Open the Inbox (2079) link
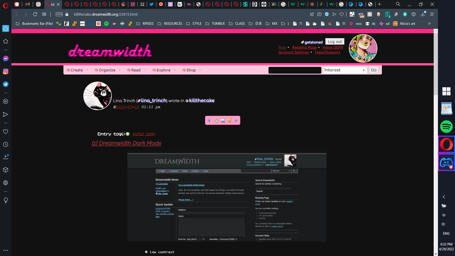Viewport: 455px width, 256px height. click(x=333, y=48)
